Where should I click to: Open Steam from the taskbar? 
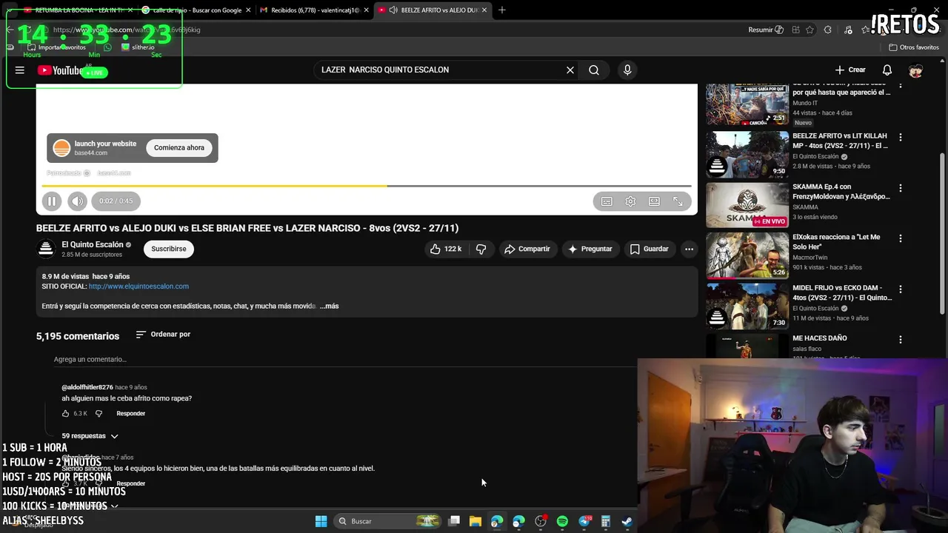click(627, 521)
